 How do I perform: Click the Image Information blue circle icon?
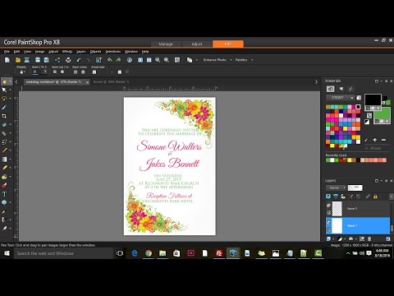pos(130,60)
